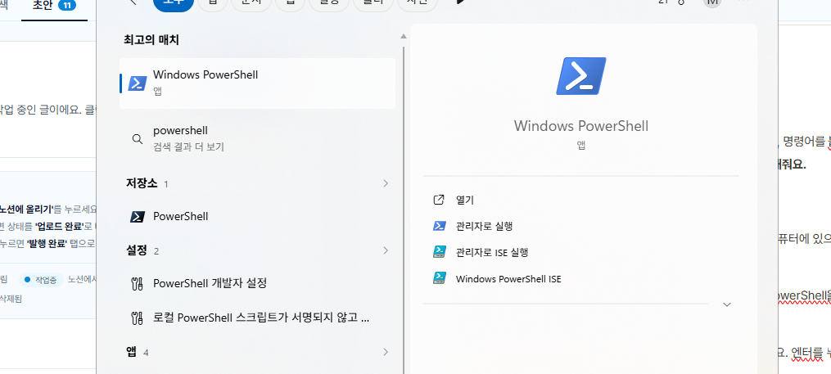831x374 pixels.
Task: Expand the 저장소 results category
Action: coord(386,184)
